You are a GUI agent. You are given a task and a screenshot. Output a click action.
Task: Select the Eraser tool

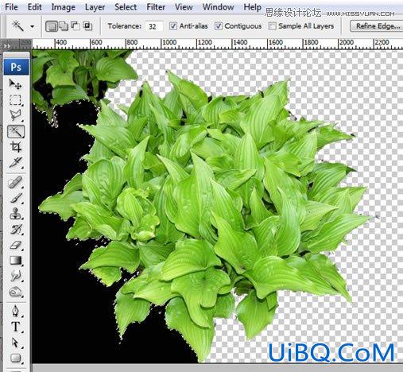[x=15, y=245]
